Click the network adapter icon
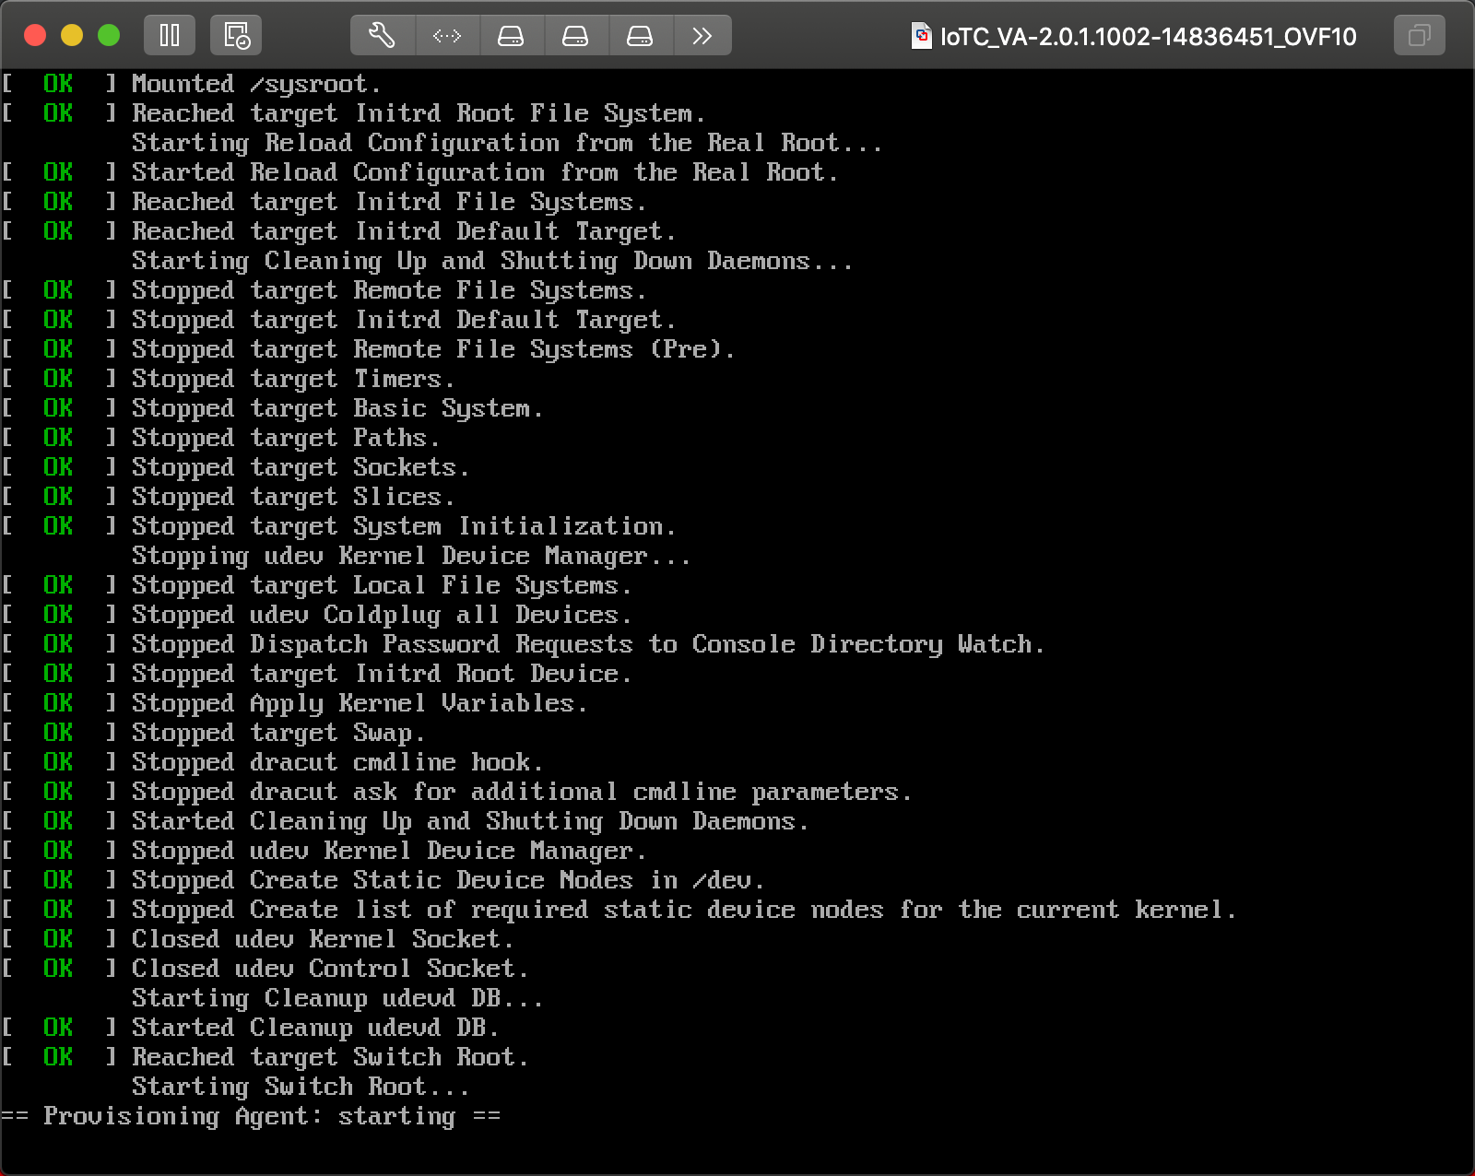The image size is (1475, 1176). click(447, 36)
